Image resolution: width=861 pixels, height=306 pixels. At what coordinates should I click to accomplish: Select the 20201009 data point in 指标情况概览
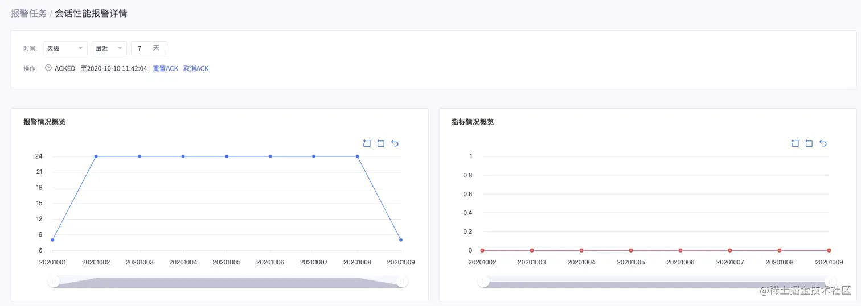[x=829, y=250]
